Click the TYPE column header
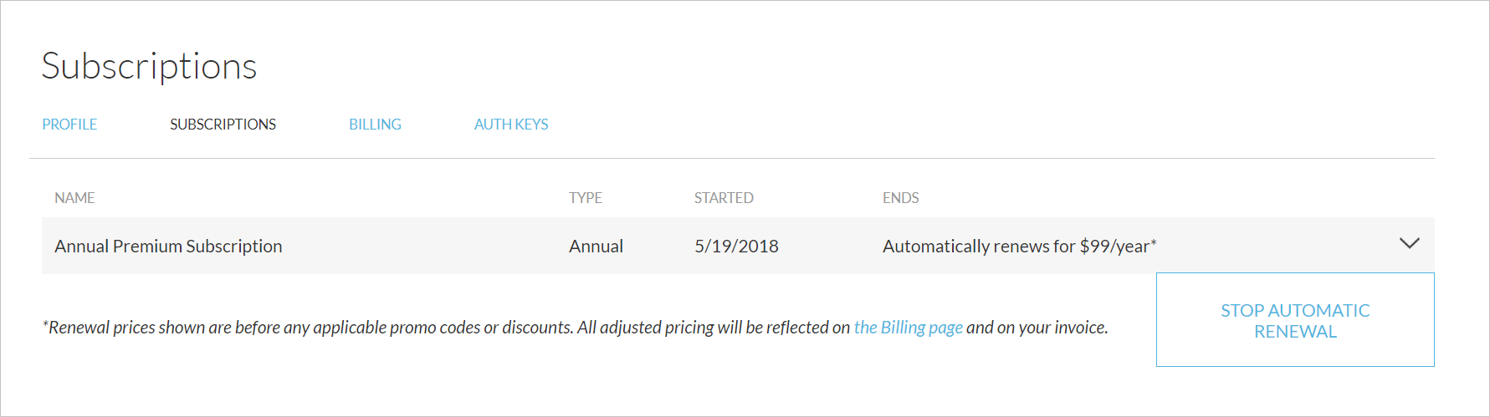Image resolution: width=1490 pixels, height=417 pixels. pos(586,198)
